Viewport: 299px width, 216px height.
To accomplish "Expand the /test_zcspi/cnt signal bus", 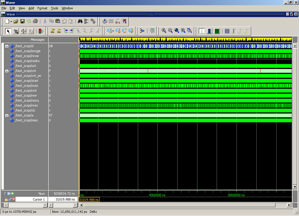I will [7, 71].
